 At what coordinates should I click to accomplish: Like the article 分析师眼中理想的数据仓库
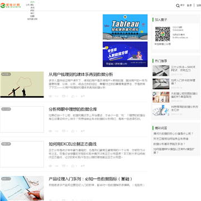pos(73,131)
